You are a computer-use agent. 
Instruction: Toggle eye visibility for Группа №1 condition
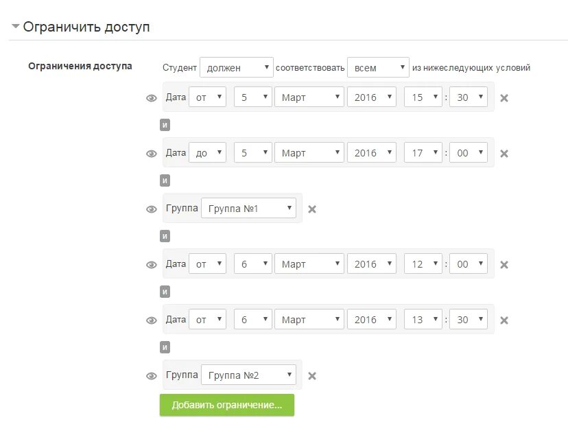pyautogui.click(x=152, y=209)
